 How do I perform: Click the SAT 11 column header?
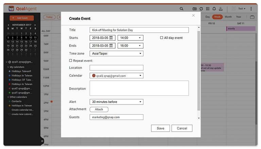241,23
